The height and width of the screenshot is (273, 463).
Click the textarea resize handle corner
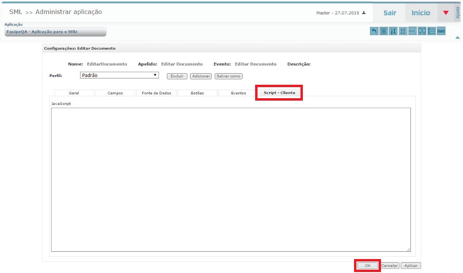[409, 249]
